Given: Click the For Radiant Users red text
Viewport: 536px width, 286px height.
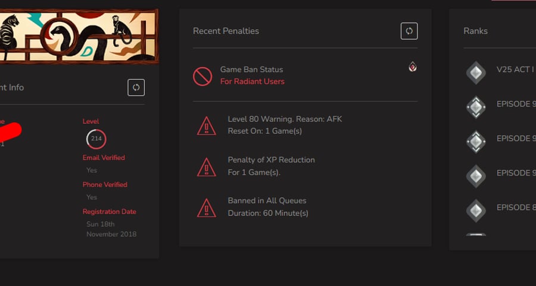Looking at the screenshot, I should [x=253, y=81].
